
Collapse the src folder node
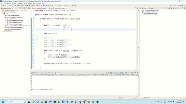(3, 14)
